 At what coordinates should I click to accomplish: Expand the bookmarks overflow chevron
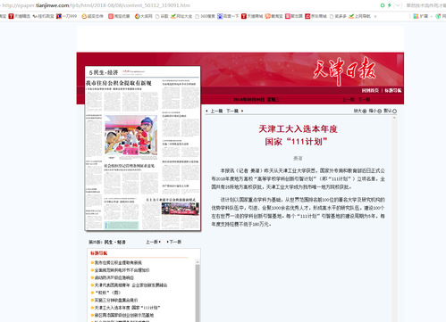(375, 16)
